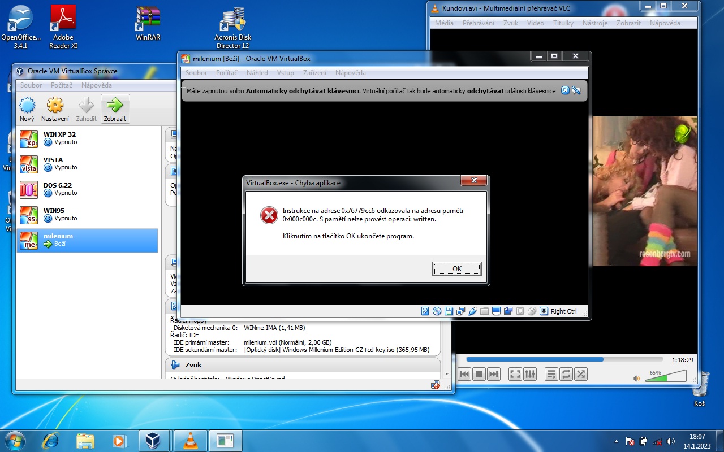724x452 pixels.
Task: Launch Internet Explorer from the taskbar
Action: (51, 440)
